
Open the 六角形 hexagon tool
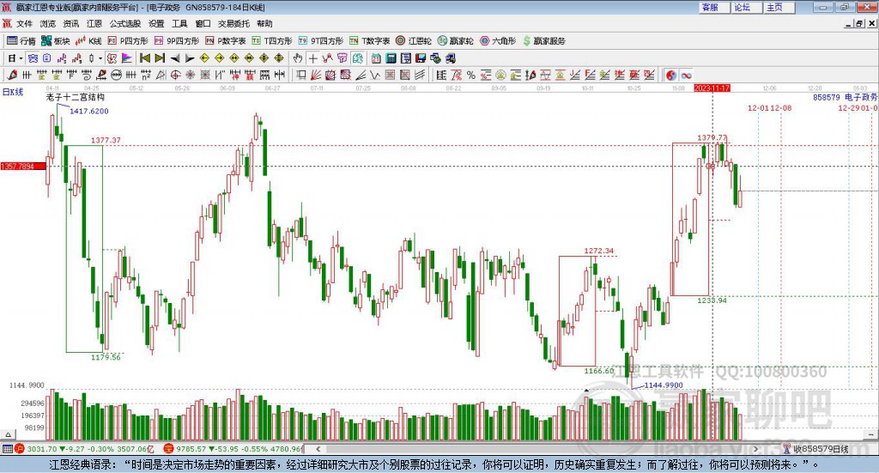coord(498,41)
